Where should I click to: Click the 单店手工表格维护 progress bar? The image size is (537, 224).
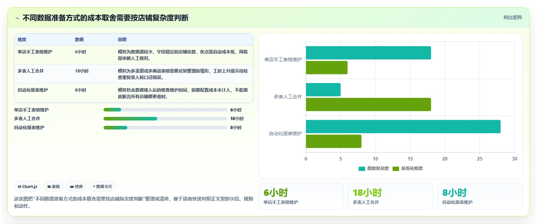tap(165, 110)
